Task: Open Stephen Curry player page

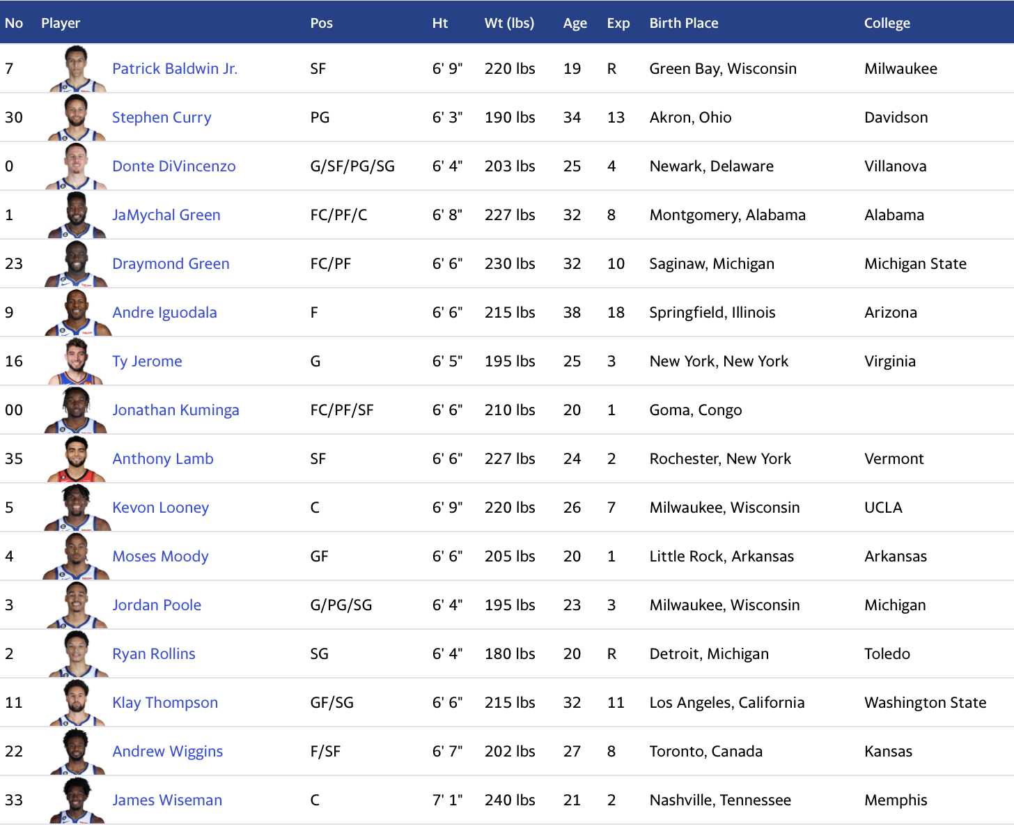Action: point(162,117)
